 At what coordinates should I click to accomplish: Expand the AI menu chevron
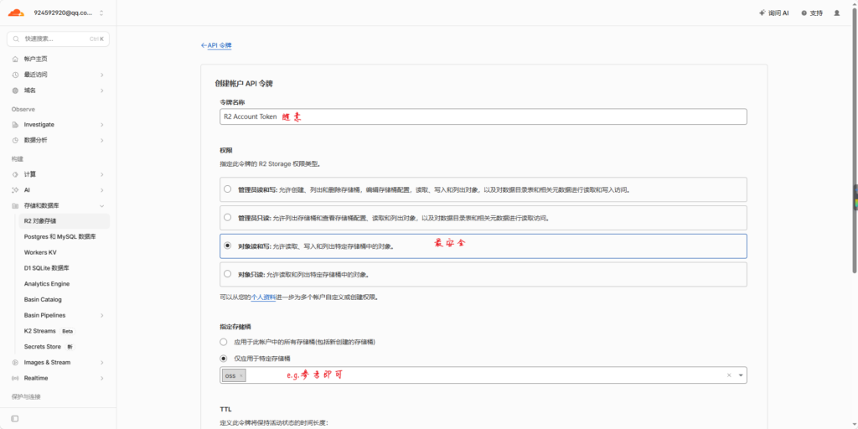101,190
